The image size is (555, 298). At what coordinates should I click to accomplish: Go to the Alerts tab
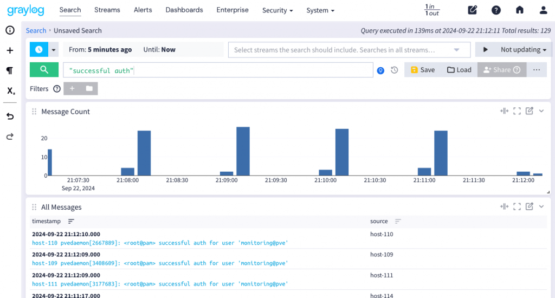pyautogui.click(x=143, y=10)
